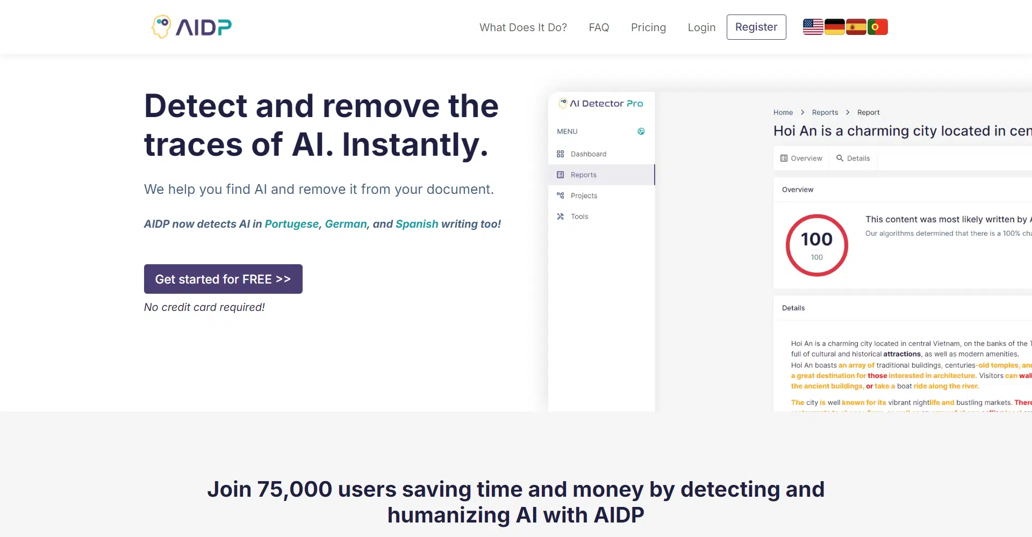
Task: Open the Login link
Action: point(701,27)
